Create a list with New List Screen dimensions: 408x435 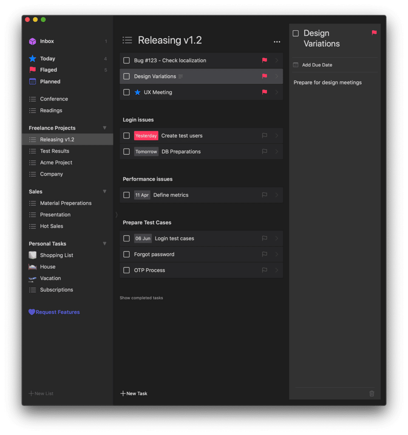click(x=41, y=393)
